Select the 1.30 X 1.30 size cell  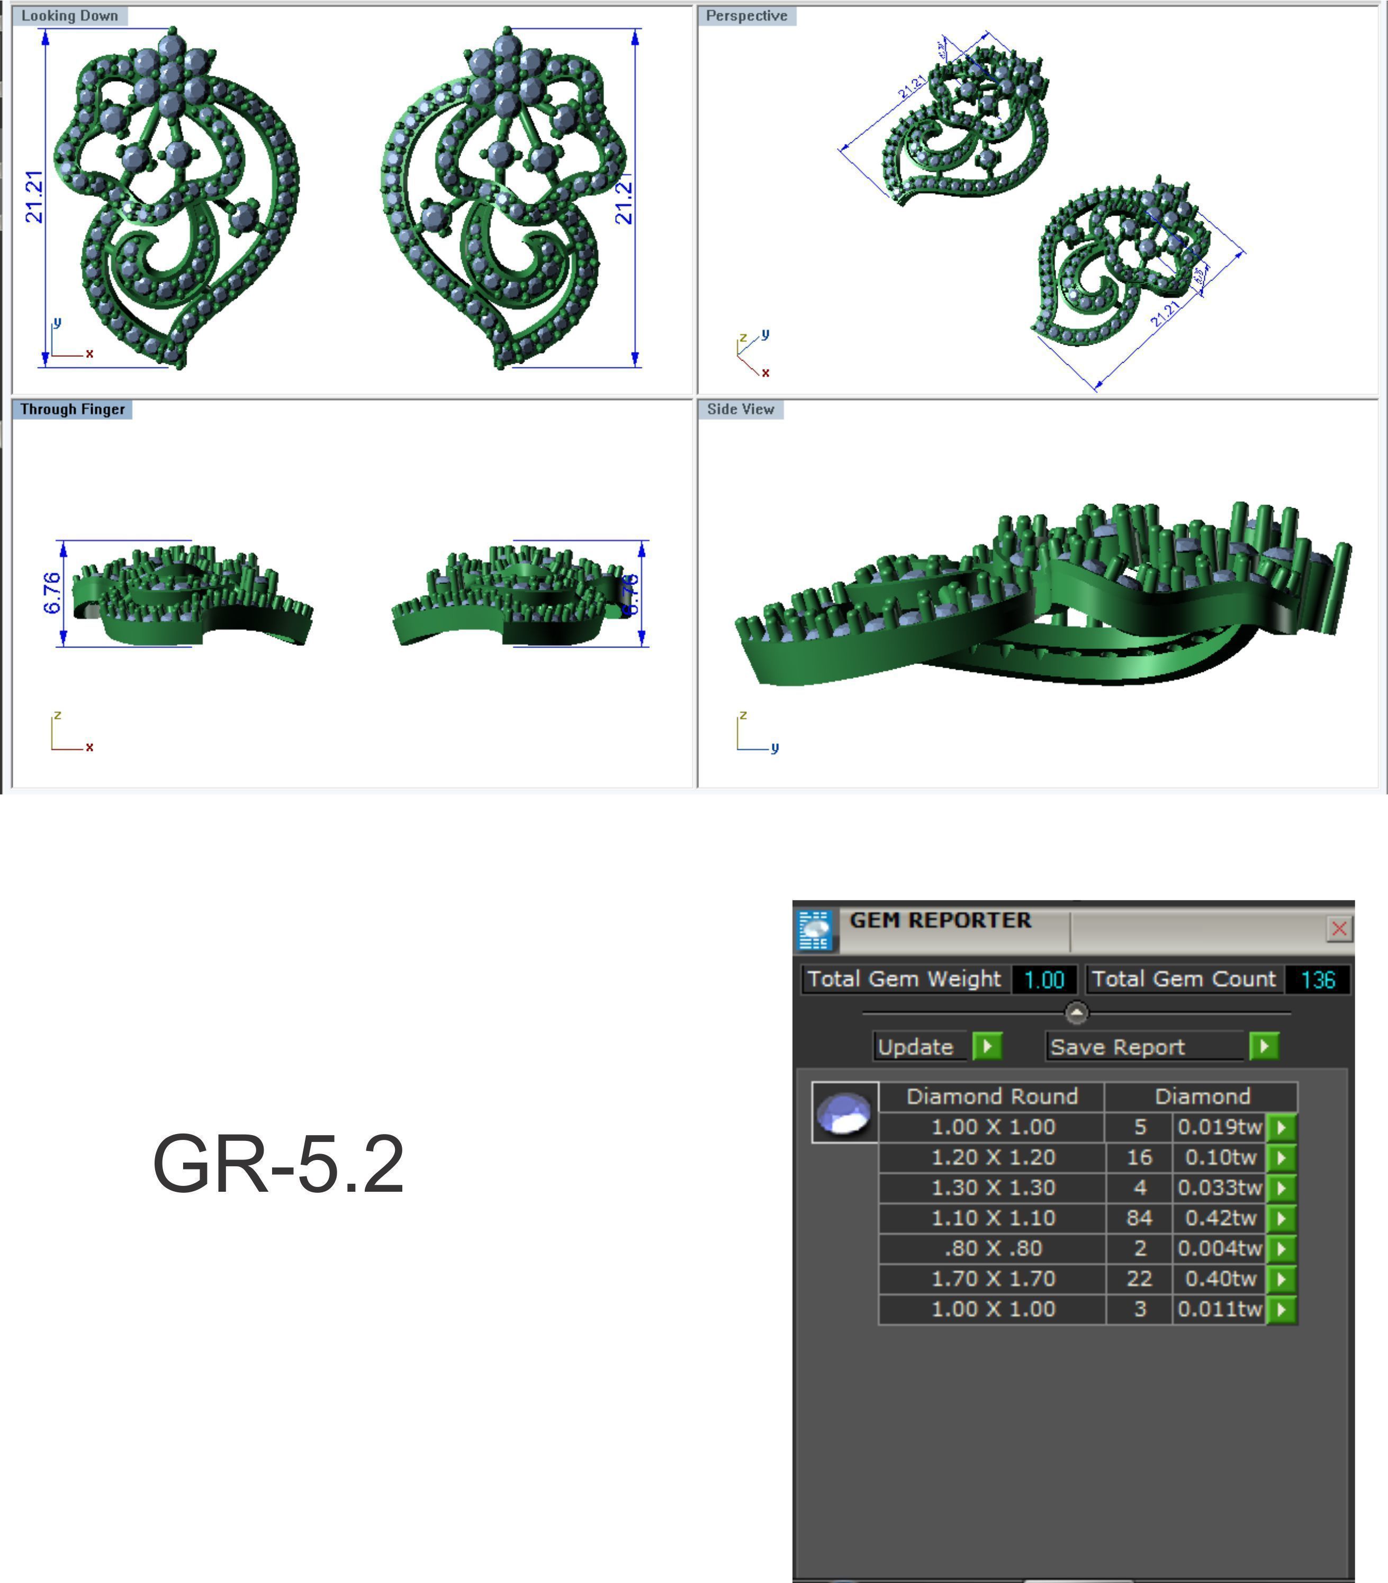(x=992, y=1187)
